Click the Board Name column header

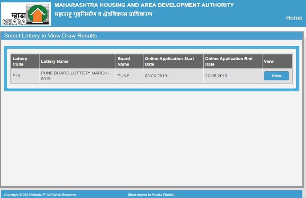coord(124,62)
